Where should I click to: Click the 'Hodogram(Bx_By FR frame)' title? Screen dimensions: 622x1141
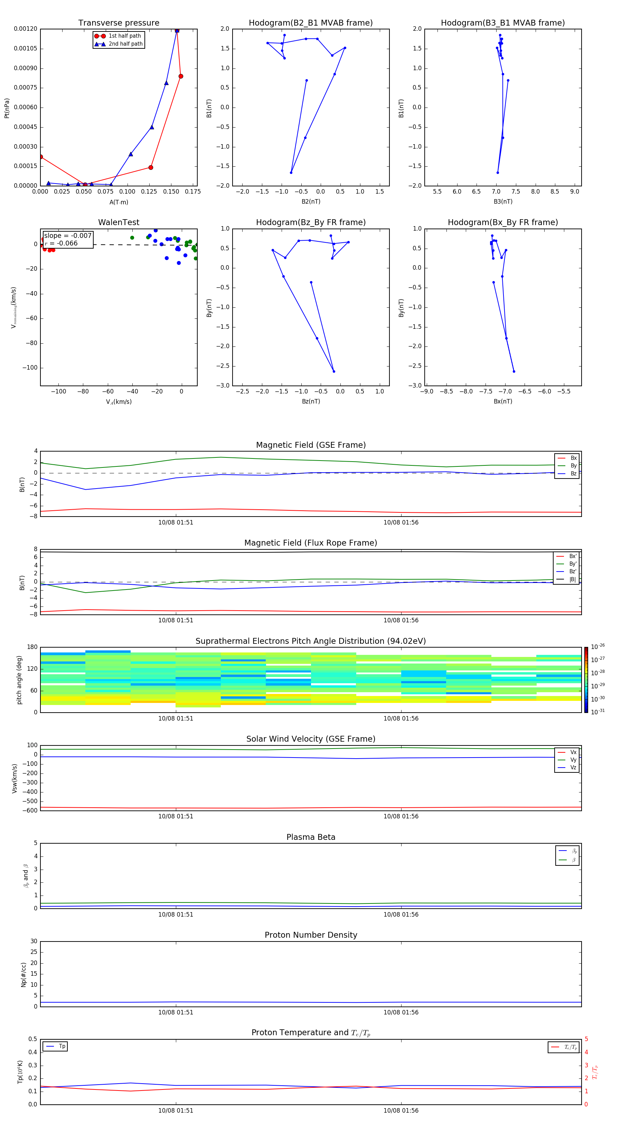tap(503, 222)
